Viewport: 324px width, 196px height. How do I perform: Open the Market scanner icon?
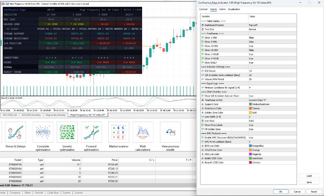pos(119,132)
